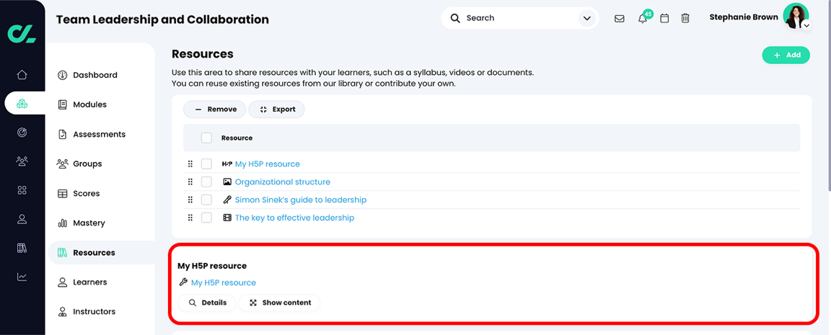Open Scores in class menu
This screenshot has width=831, height=335.
(x=87, y=194)
